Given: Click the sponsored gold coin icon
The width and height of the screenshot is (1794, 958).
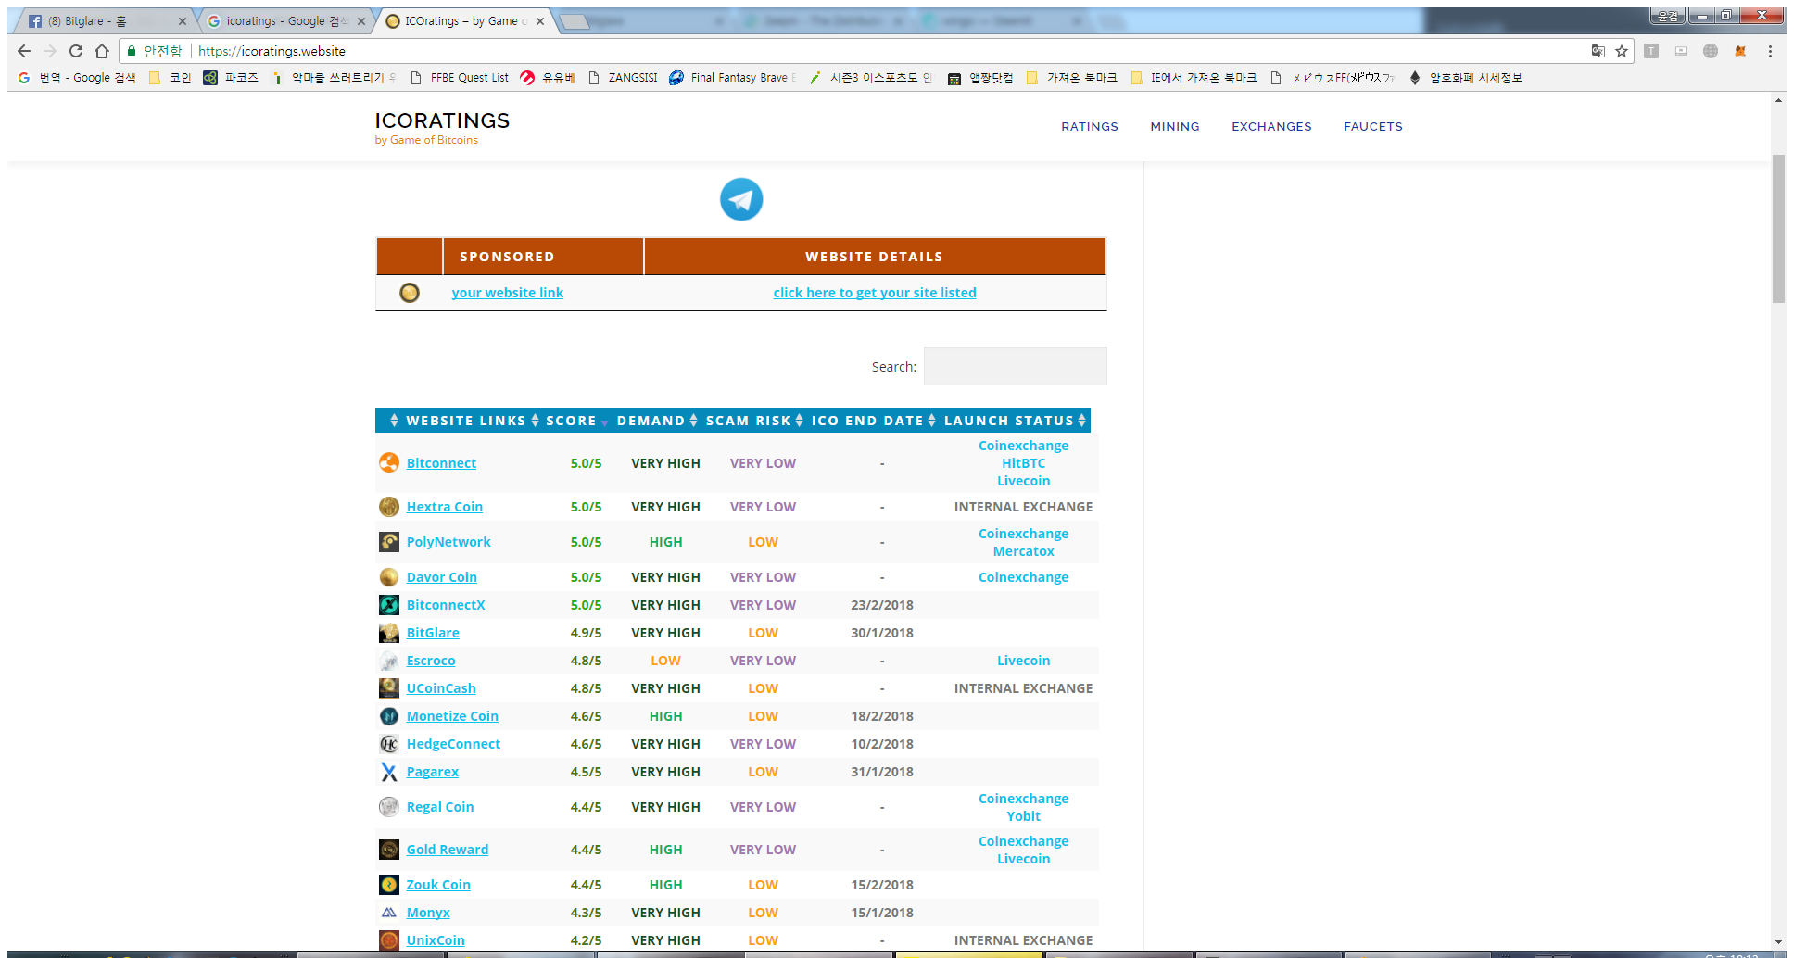Looking at the screenshot, I should (x=410, y=293).
